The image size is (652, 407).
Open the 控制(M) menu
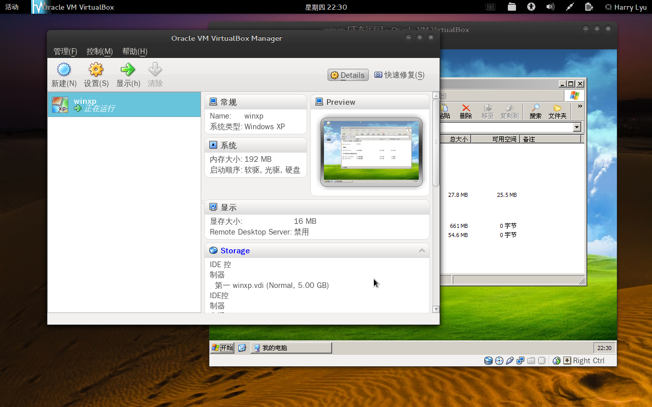[x=100, y=51]
